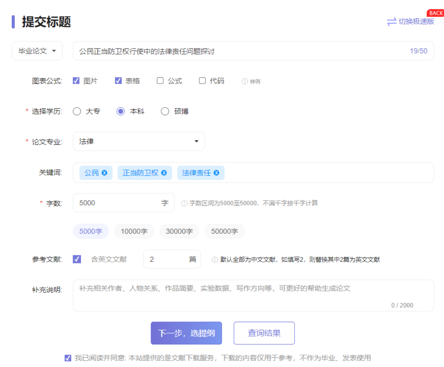This screenshot has width=444, height=367.
Task: Click the 字数 label
Action: (54, 203)
